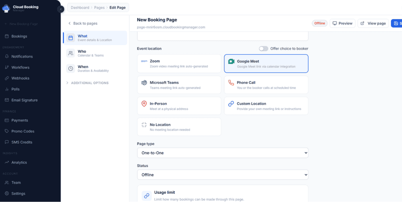Click the Usage limit link icon
This screenshot has height=202, width=402.
[x=146, y=195]
